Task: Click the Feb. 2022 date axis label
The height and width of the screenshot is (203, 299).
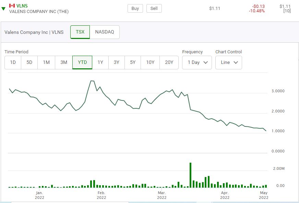Action: coord(101,195)
